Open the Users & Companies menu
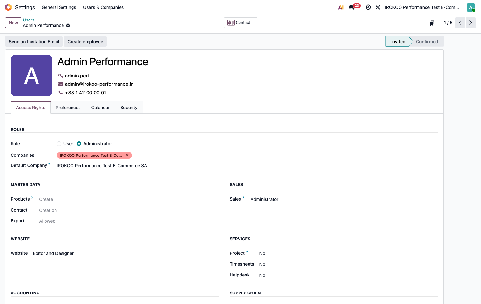481x304 pixels. pos(103,7)
